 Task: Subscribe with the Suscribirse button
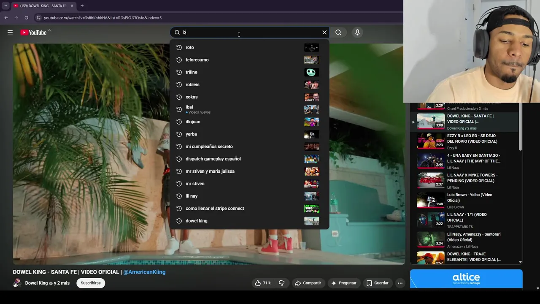(91, 283)
